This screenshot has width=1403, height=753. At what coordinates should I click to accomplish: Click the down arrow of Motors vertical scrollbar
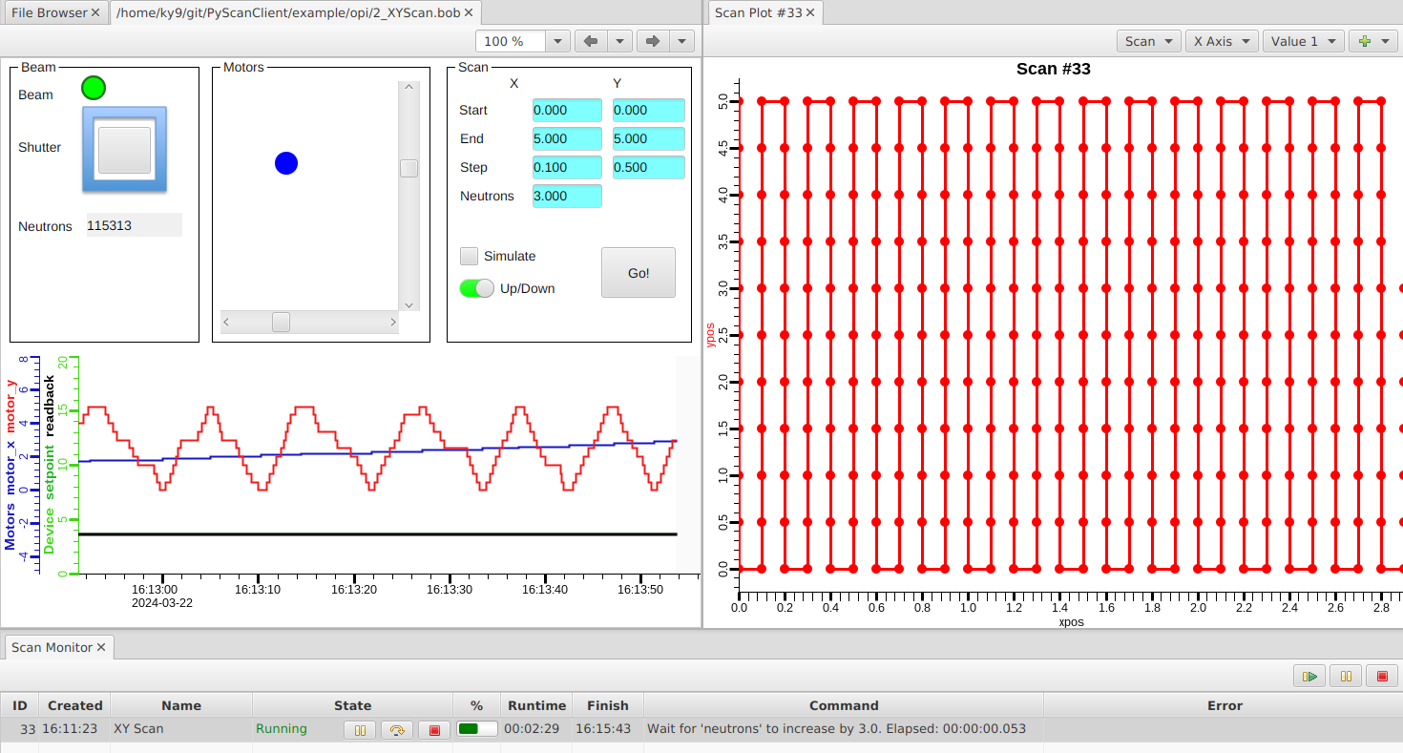(409, 304)
